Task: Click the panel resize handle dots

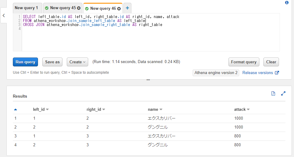Action: pos(148,80)
